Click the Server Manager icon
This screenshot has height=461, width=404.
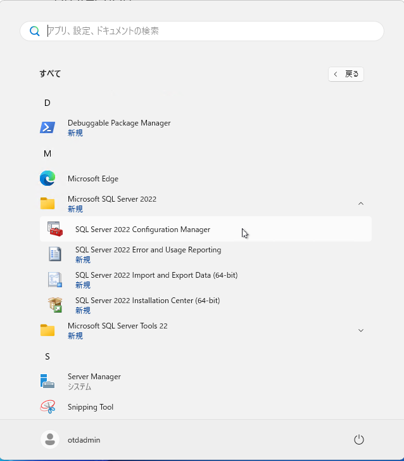(x=47, y=381)
